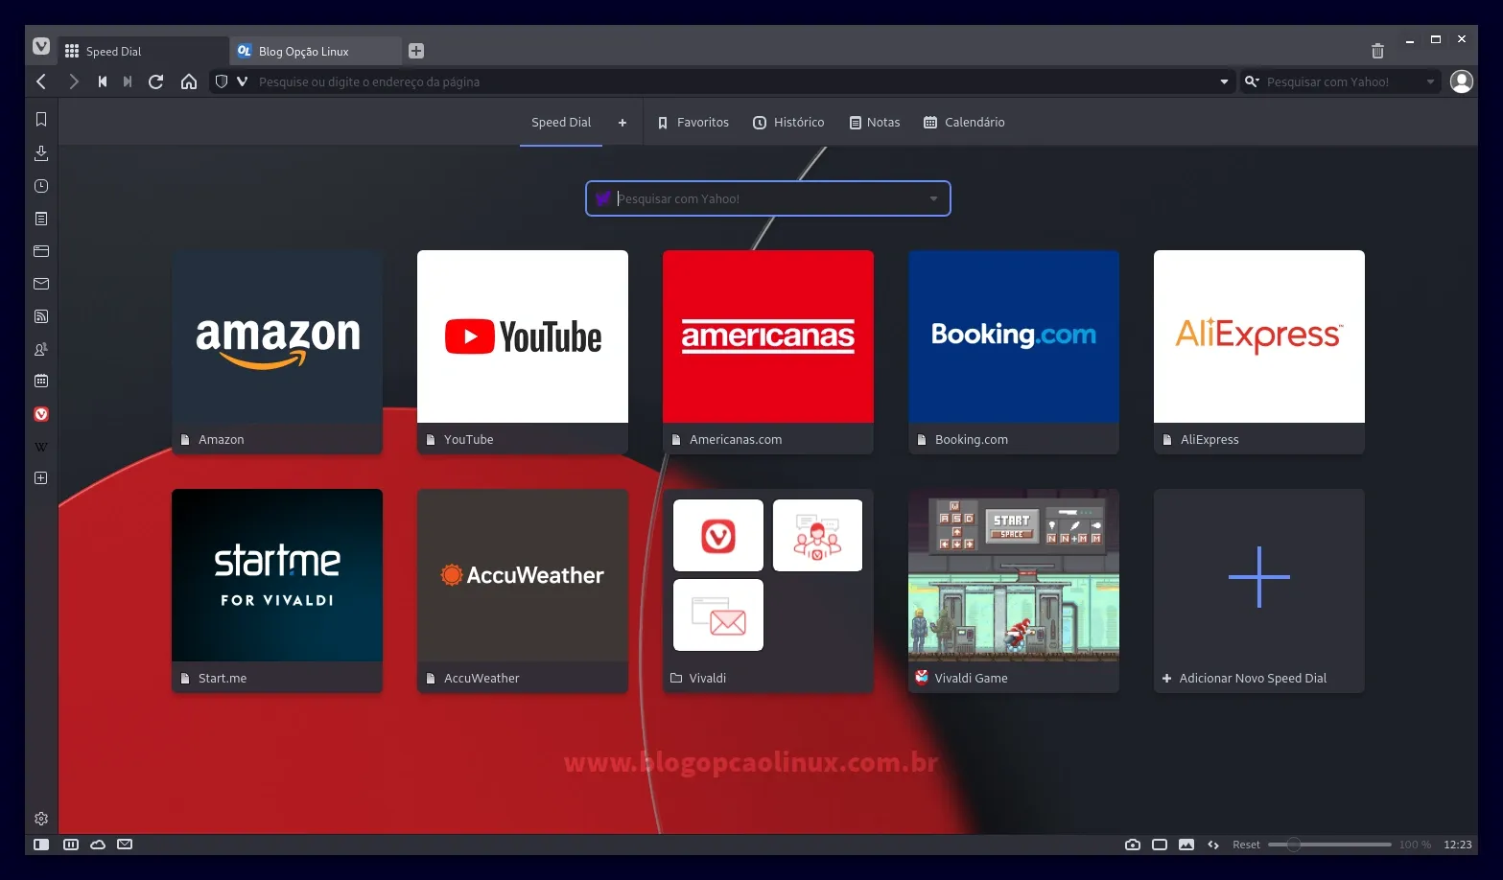Viewport: 1503px width, 880px height.
Task: Open the Amazon speed dial
Action: (x=277, y=352)
